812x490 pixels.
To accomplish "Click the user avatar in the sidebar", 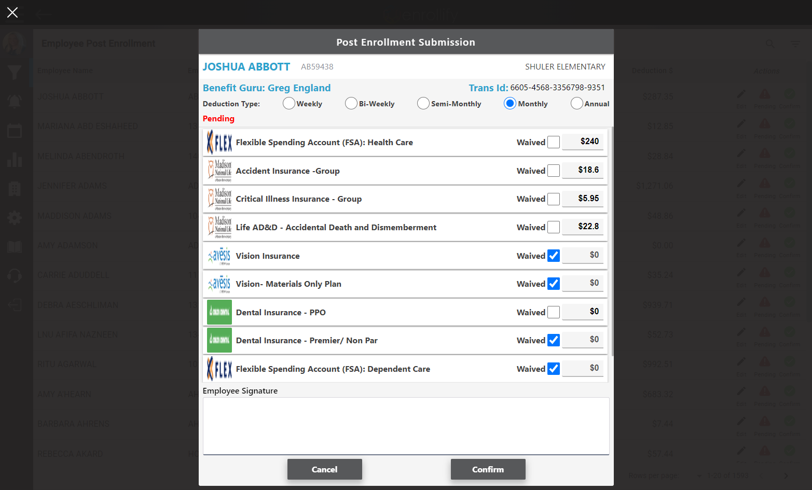I will pyautogui.click(x=13, y=43).
